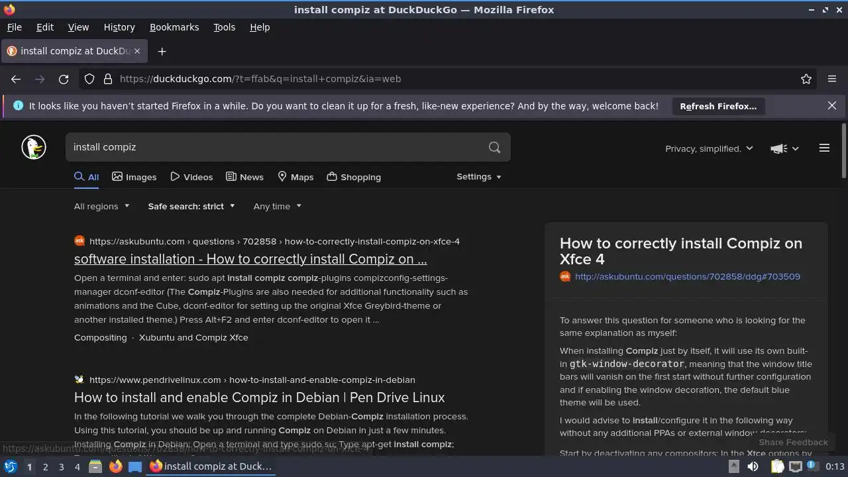Viewport: 848px width, 477px height.
Task: Show site security padlock info
Action: pyautogui.click(x=108, y=79)
